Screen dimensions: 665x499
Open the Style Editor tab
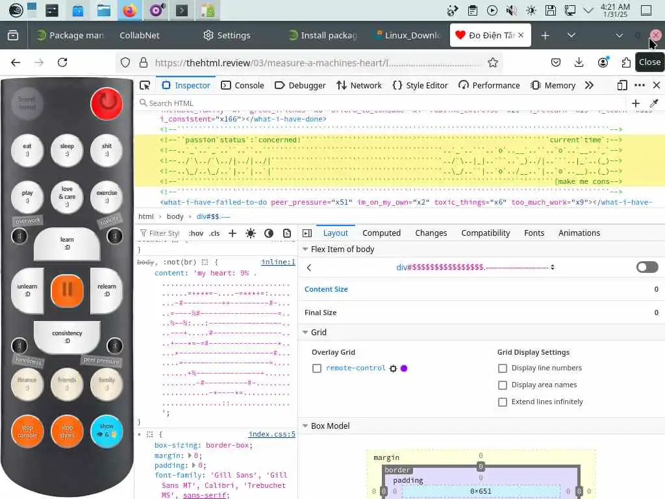click(420, 85)
